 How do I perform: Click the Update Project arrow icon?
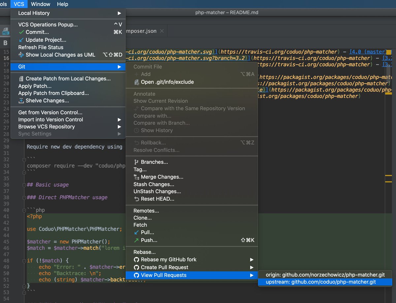click(21, 40)
